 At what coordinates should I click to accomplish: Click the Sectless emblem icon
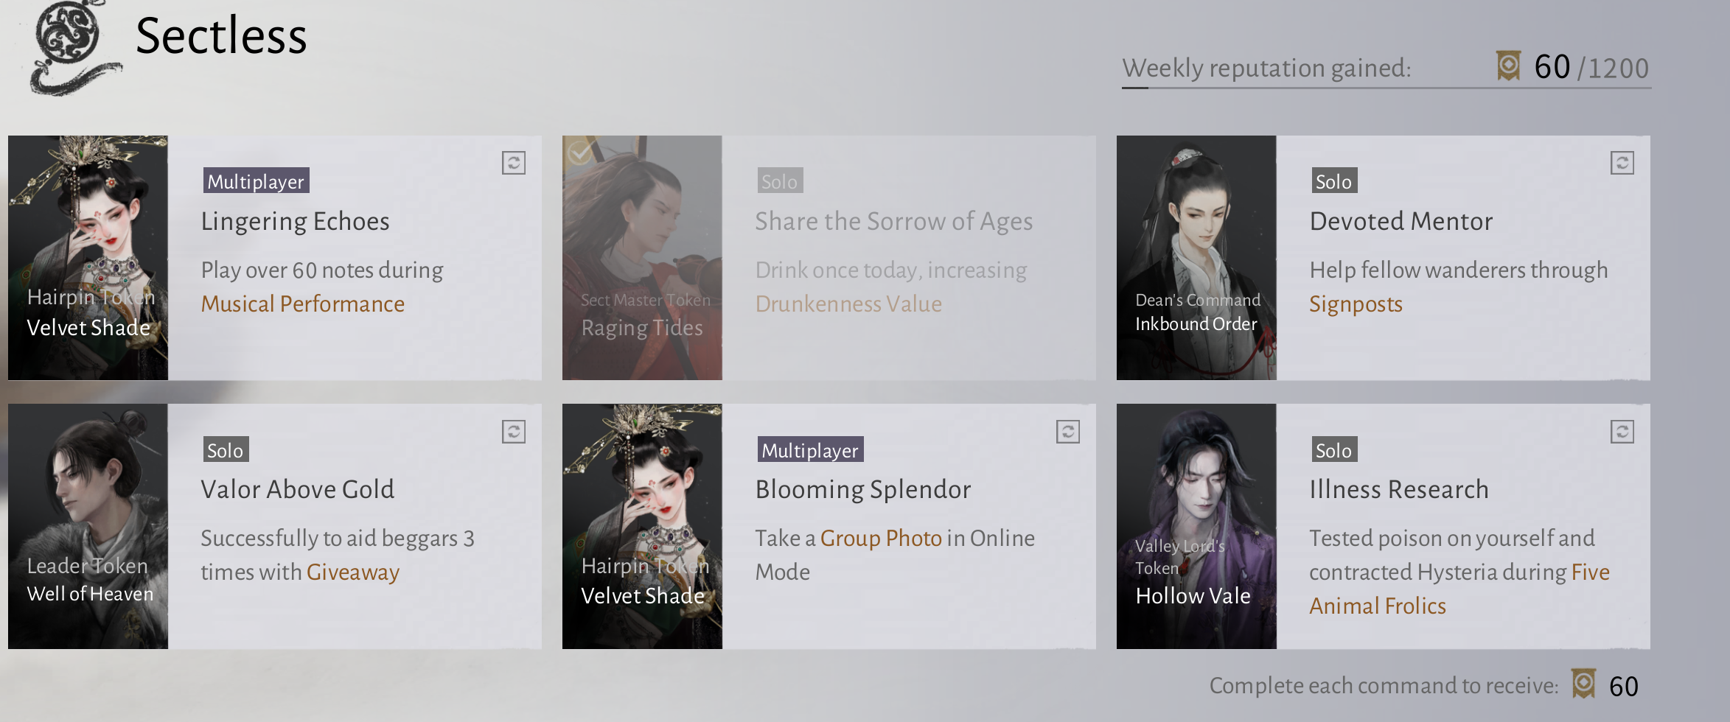click(74, 48)
